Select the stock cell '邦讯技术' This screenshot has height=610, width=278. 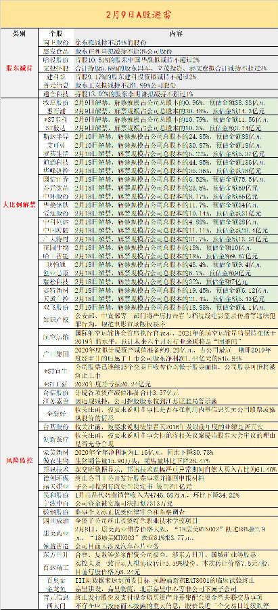pyautogui.click(x=55, y=470)
